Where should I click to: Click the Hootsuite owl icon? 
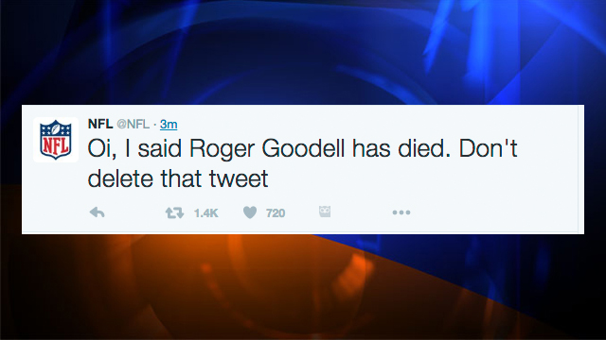click(x=325, y=212)
